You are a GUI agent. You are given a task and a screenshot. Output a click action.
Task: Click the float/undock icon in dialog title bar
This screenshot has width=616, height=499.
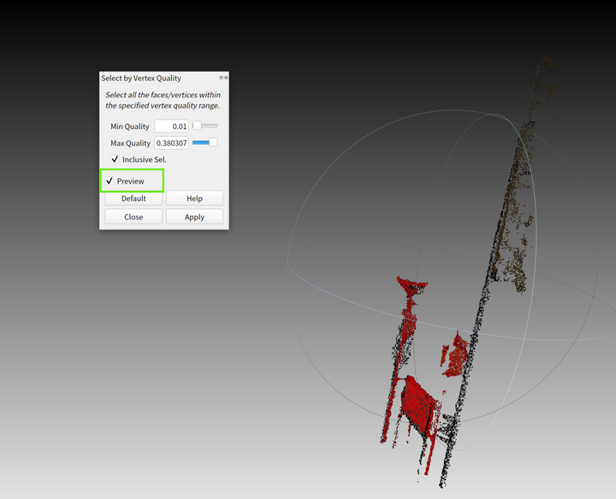[222, 78]
